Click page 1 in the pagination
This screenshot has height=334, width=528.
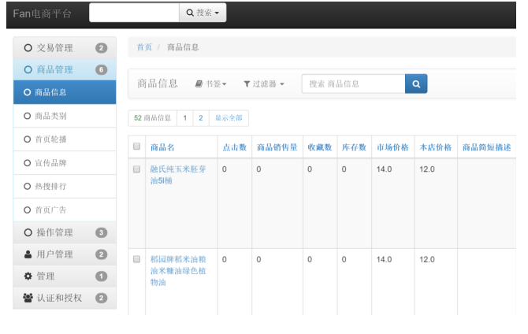[185, 118]
